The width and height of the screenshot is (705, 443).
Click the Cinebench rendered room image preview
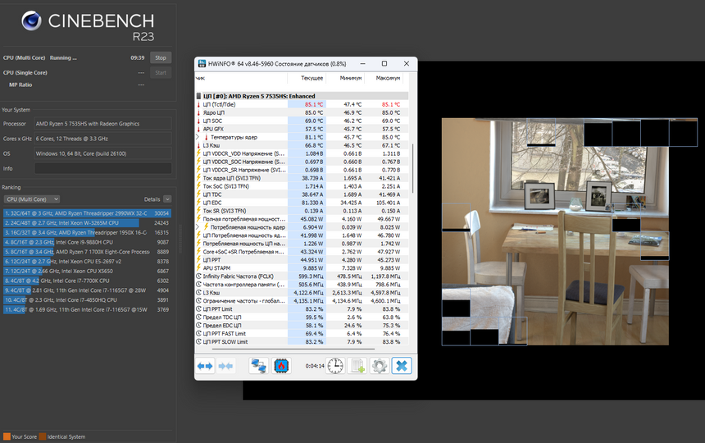click(555, 231)
